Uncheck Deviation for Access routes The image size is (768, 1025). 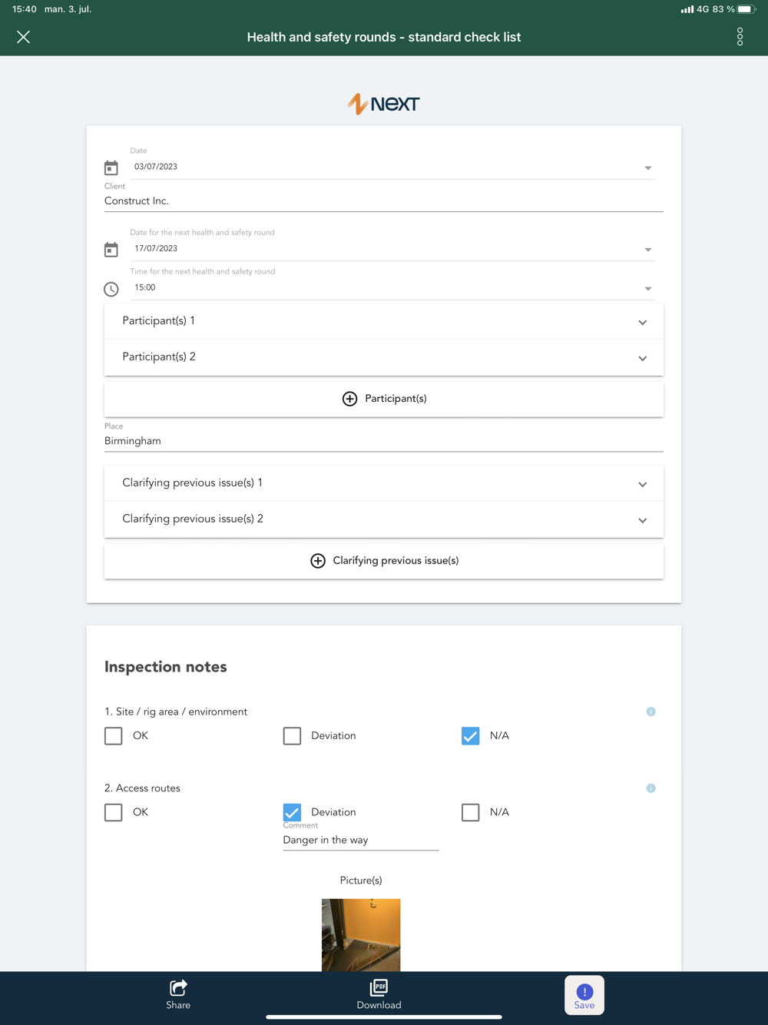click(x=292, y=812)
